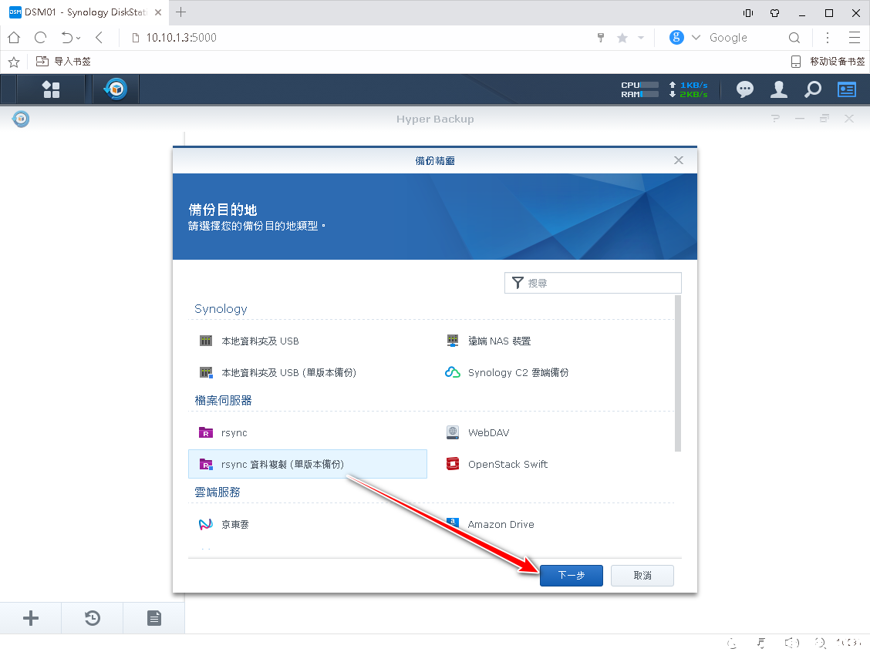
Task: Select the WebDAV file server option
Action: coord(488,433)
